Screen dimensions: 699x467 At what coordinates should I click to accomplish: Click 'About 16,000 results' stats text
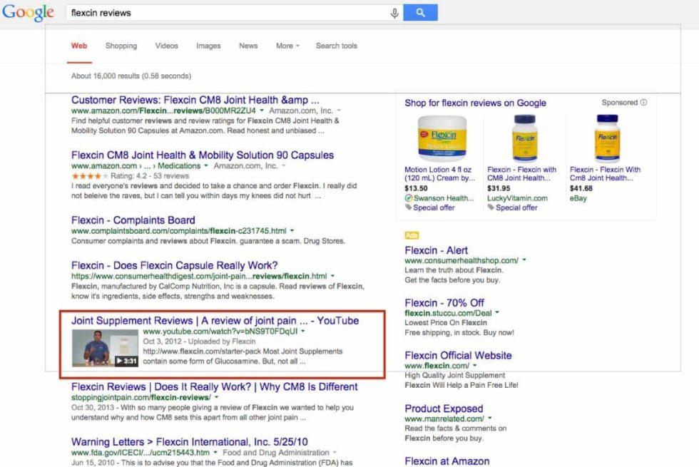131,76
